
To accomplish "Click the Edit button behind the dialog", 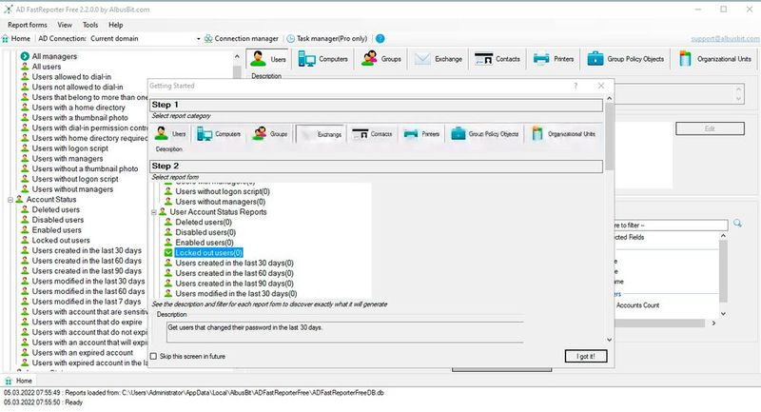I will click(x=710, y=128).
